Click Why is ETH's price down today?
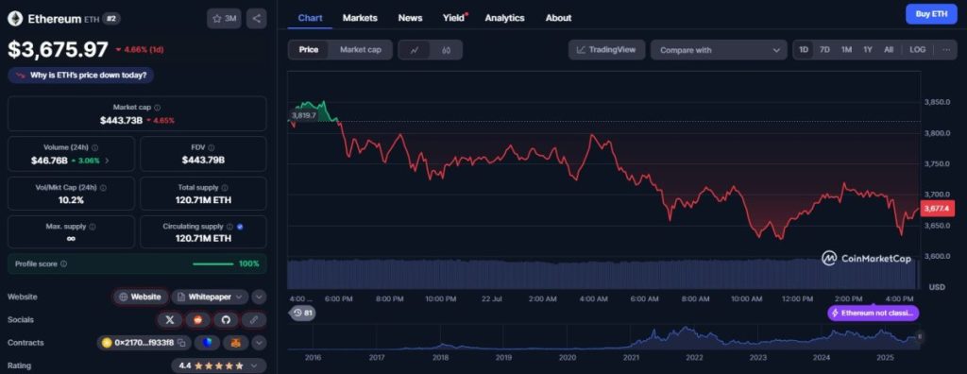Viewport: 967px width, 374px height. [81, 76]
